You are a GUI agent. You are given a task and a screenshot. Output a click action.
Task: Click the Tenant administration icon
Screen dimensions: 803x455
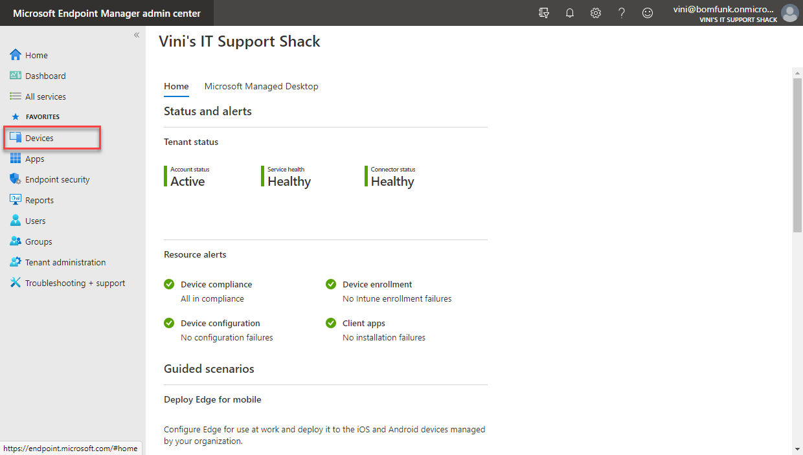tap(16, 262)
